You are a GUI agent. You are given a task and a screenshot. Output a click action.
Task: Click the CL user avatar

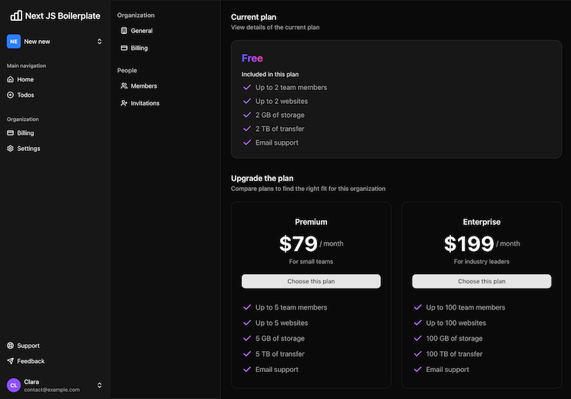point(14,385)
